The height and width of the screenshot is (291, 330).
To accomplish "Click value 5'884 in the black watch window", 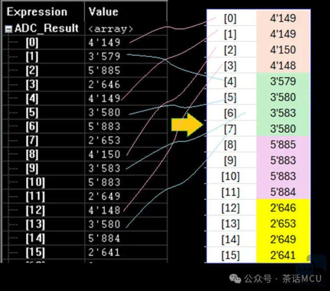I will pyautogui.click(x=104, y=238).
